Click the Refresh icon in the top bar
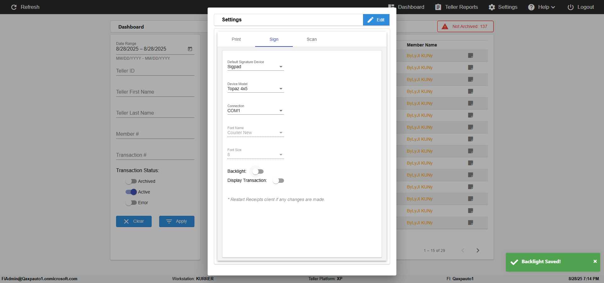Image resolution: width=604 pixels, height=283 pixels. 14,7
